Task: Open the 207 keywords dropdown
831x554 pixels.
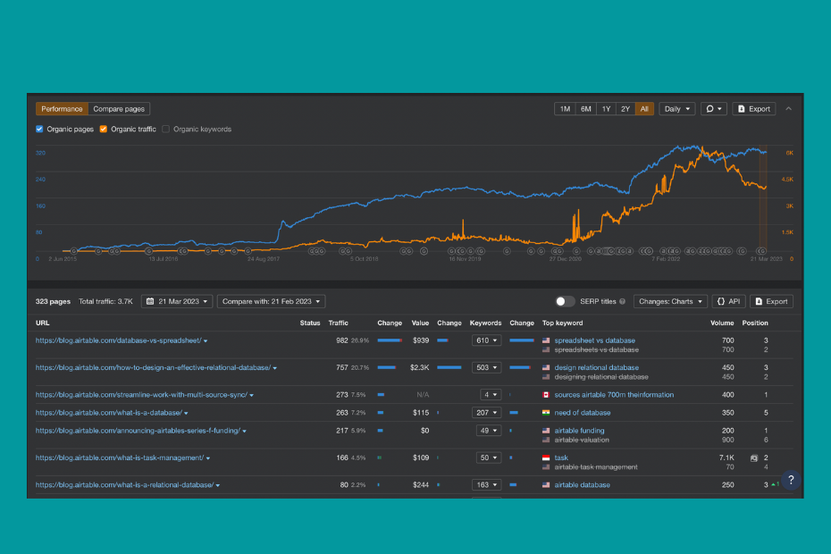Action: pyautogui.click(x=486, y=413)
